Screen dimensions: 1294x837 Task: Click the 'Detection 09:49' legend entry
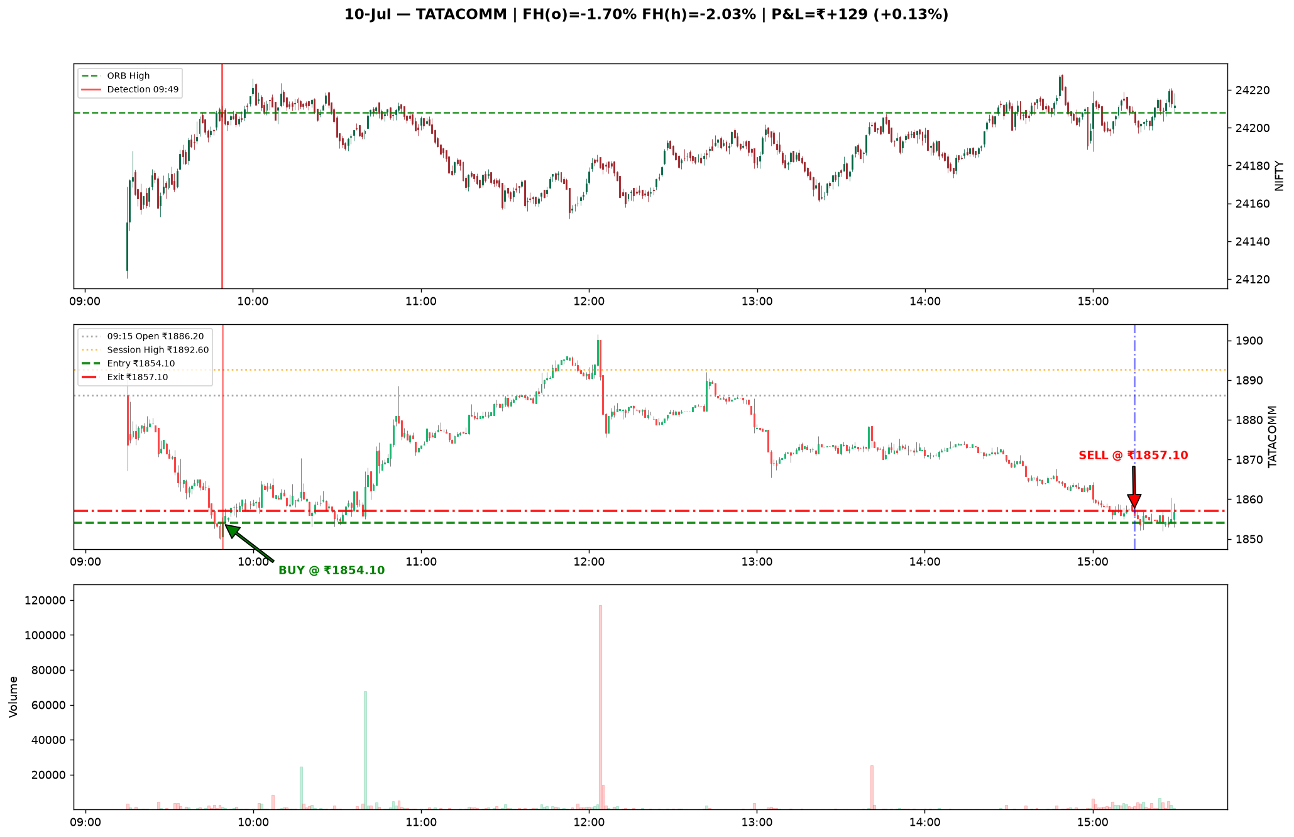(130, 90)
